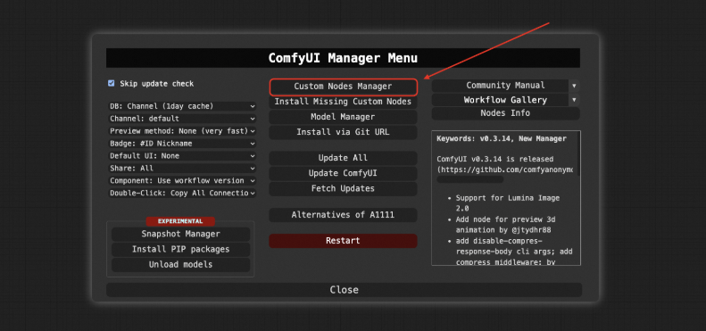706x331 pixels.
Task: Click the news panel vertical scrollbar
Action: tap(578, 153)
